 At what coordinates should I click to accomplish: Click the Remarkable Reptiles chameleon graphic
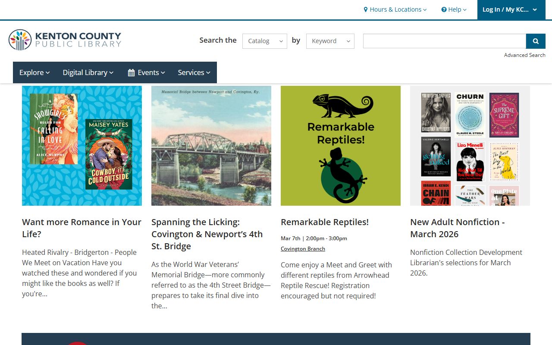point(341,146)
